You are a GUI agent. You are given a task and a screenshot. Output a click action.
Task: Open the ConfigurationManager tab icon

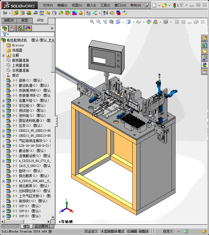coord(20,28)
